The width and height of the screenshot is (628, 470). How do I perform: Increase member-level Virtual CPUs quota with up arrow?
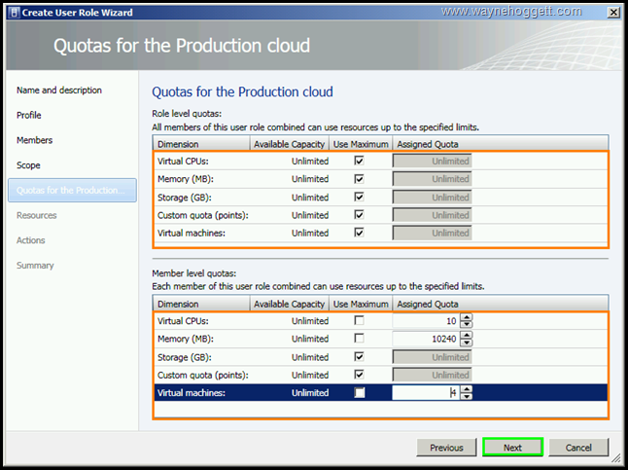(467, 317)
